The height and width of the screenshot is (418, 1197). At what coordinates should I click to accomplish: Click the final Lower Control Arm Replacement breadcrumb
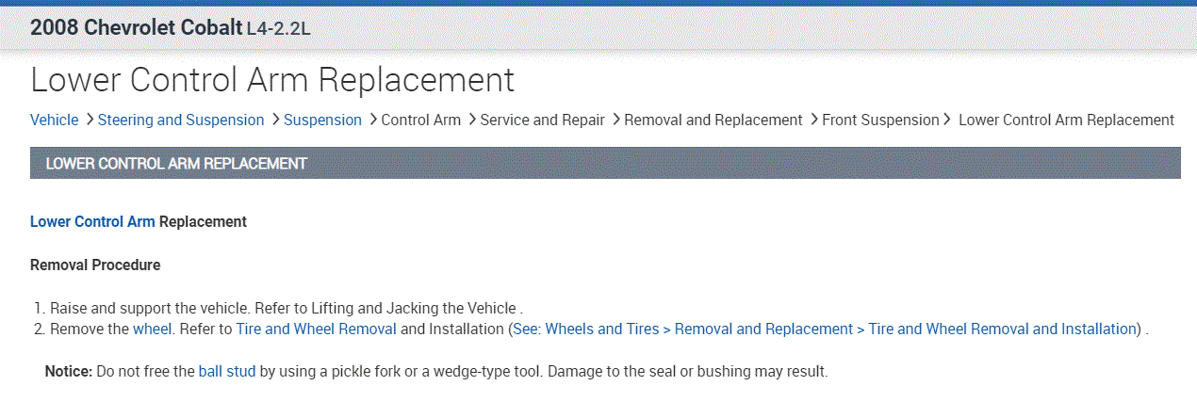coord(1066,121)
